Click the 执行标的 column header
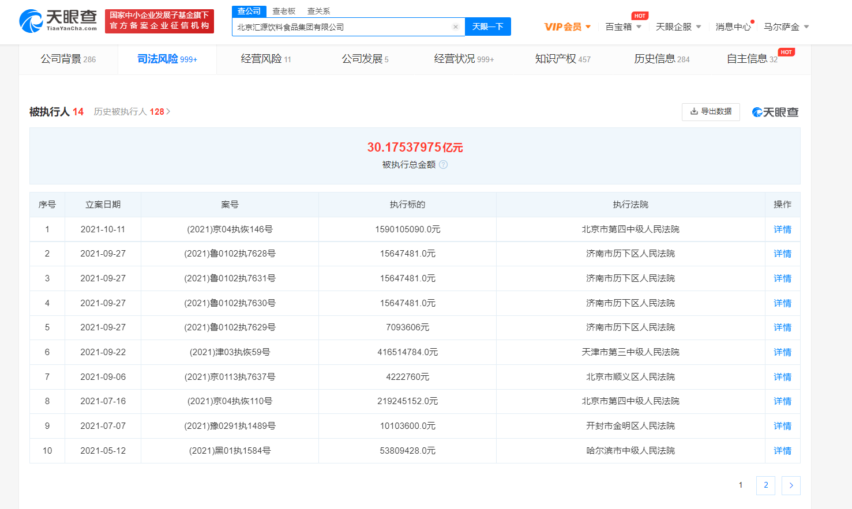 tap(407, 205)
